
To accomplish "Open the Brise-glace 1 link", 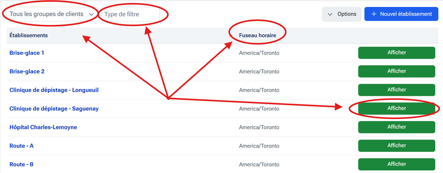I will pos(27,53).
